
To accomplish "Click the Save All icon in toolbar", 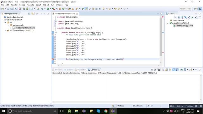I will tap(11, 9).
